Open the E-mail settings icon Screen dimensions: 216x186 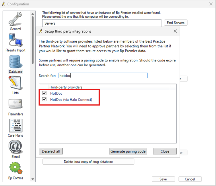[x=15, y=147]
